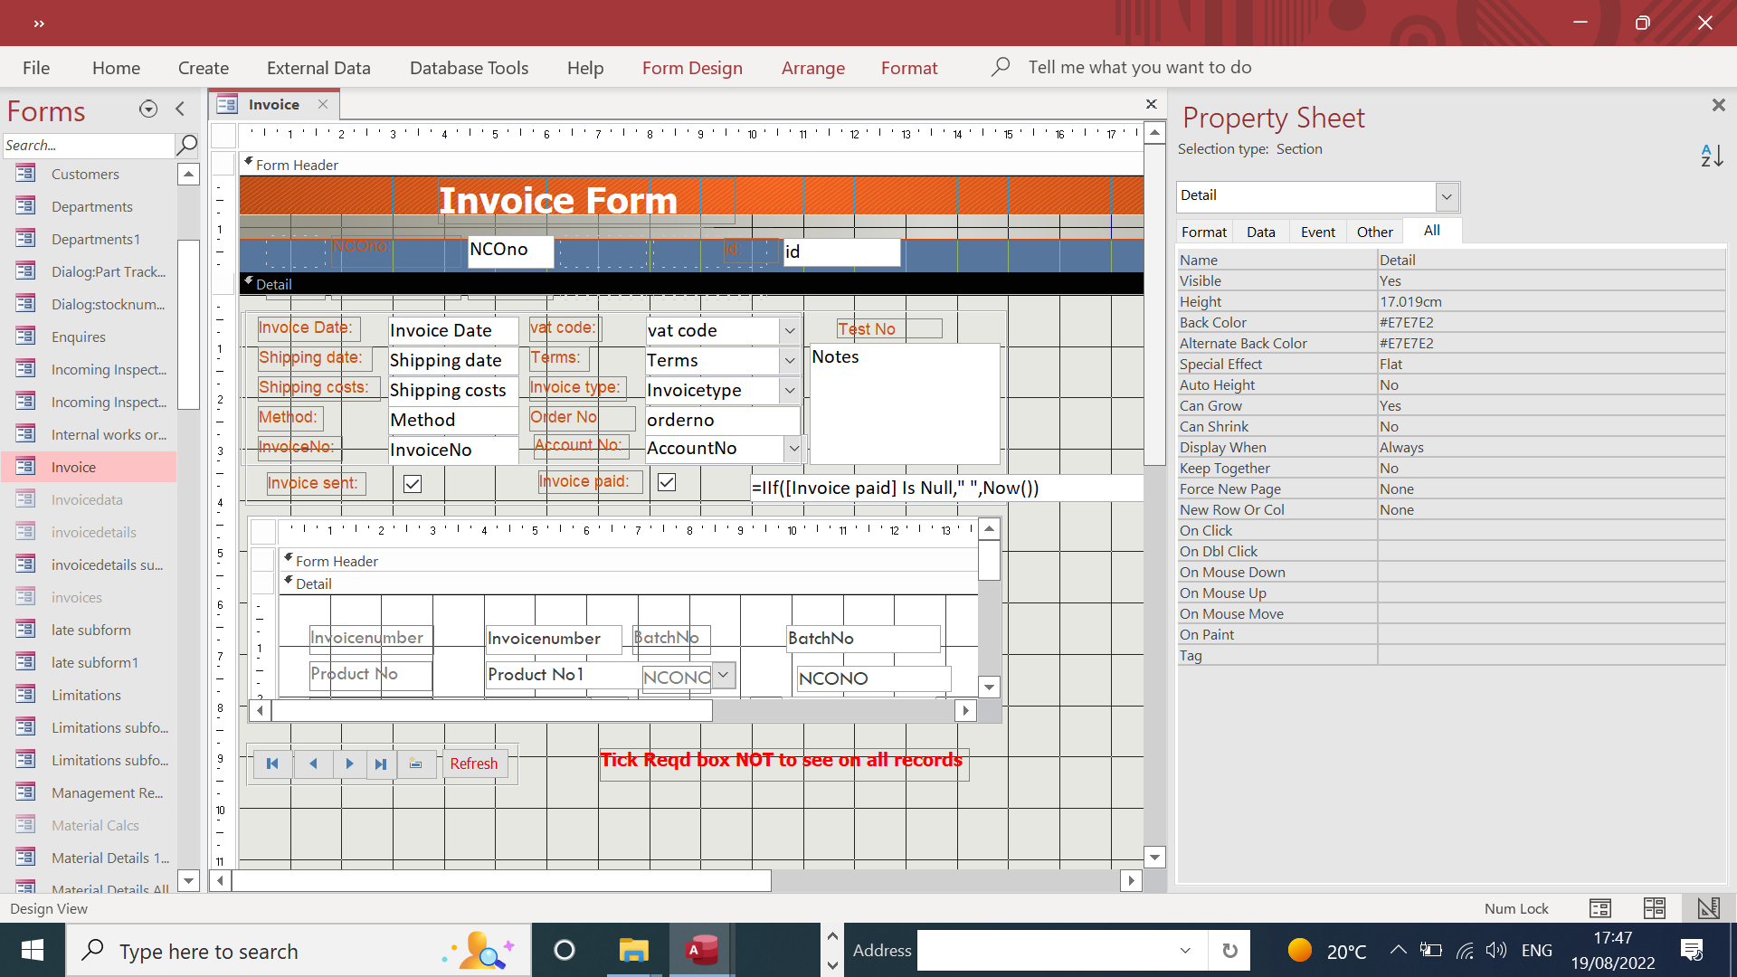Click the Notes text box

(x=905, y=403)
